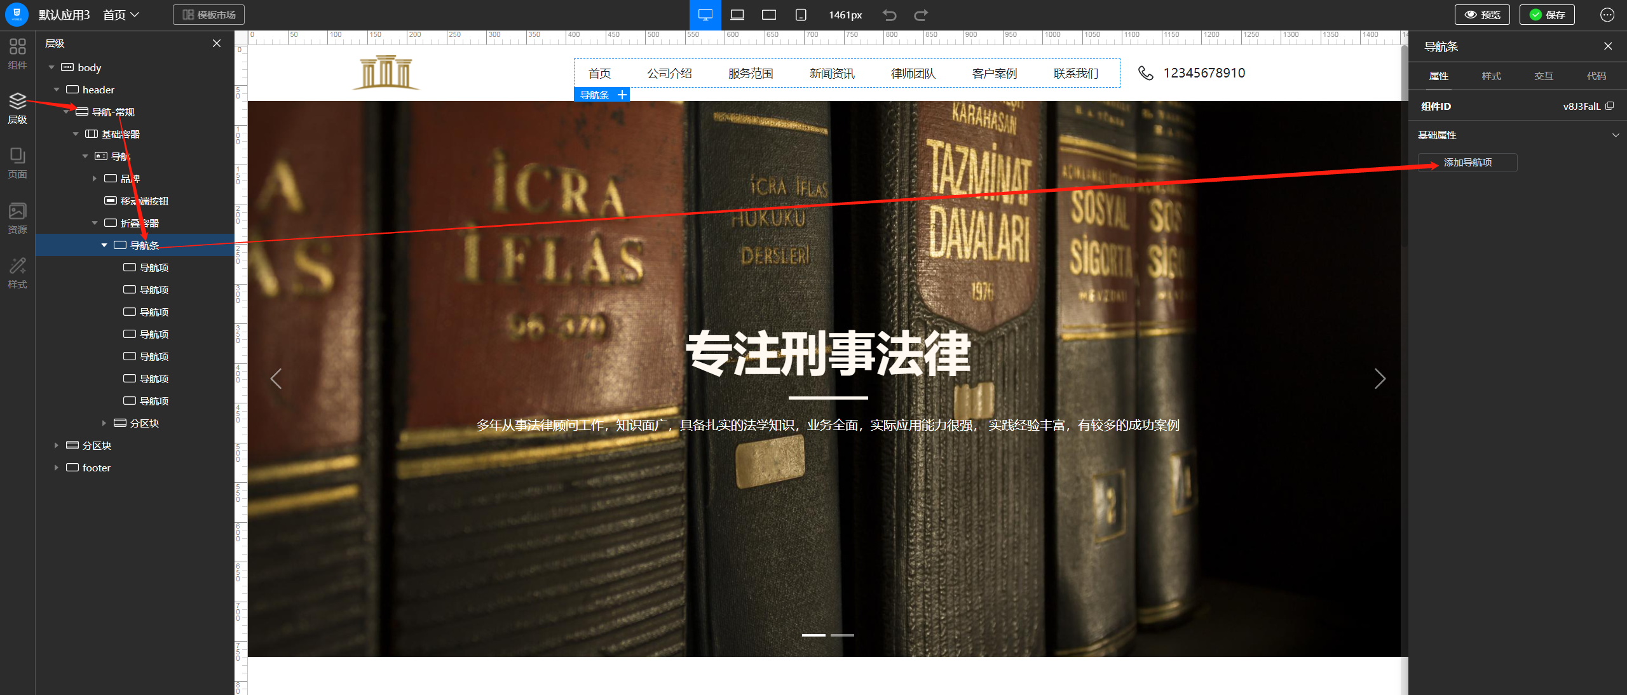Click the 添加导航项 button
Viewport: 1627px width, 695px height.
1467,163
